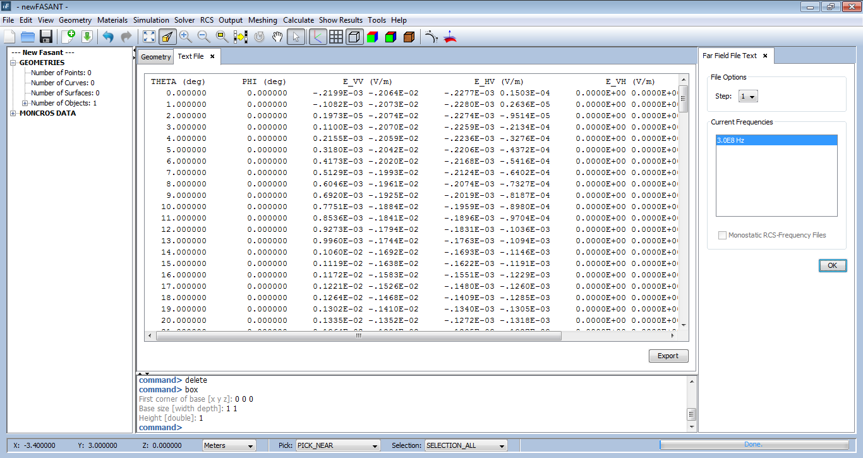Open the Meters units dropdown

pos(229,445)
